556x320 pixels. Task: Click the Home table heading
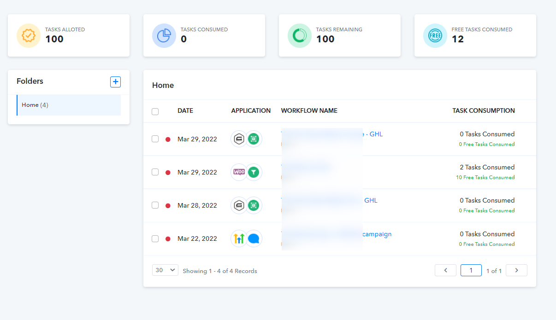click(163, 85)
